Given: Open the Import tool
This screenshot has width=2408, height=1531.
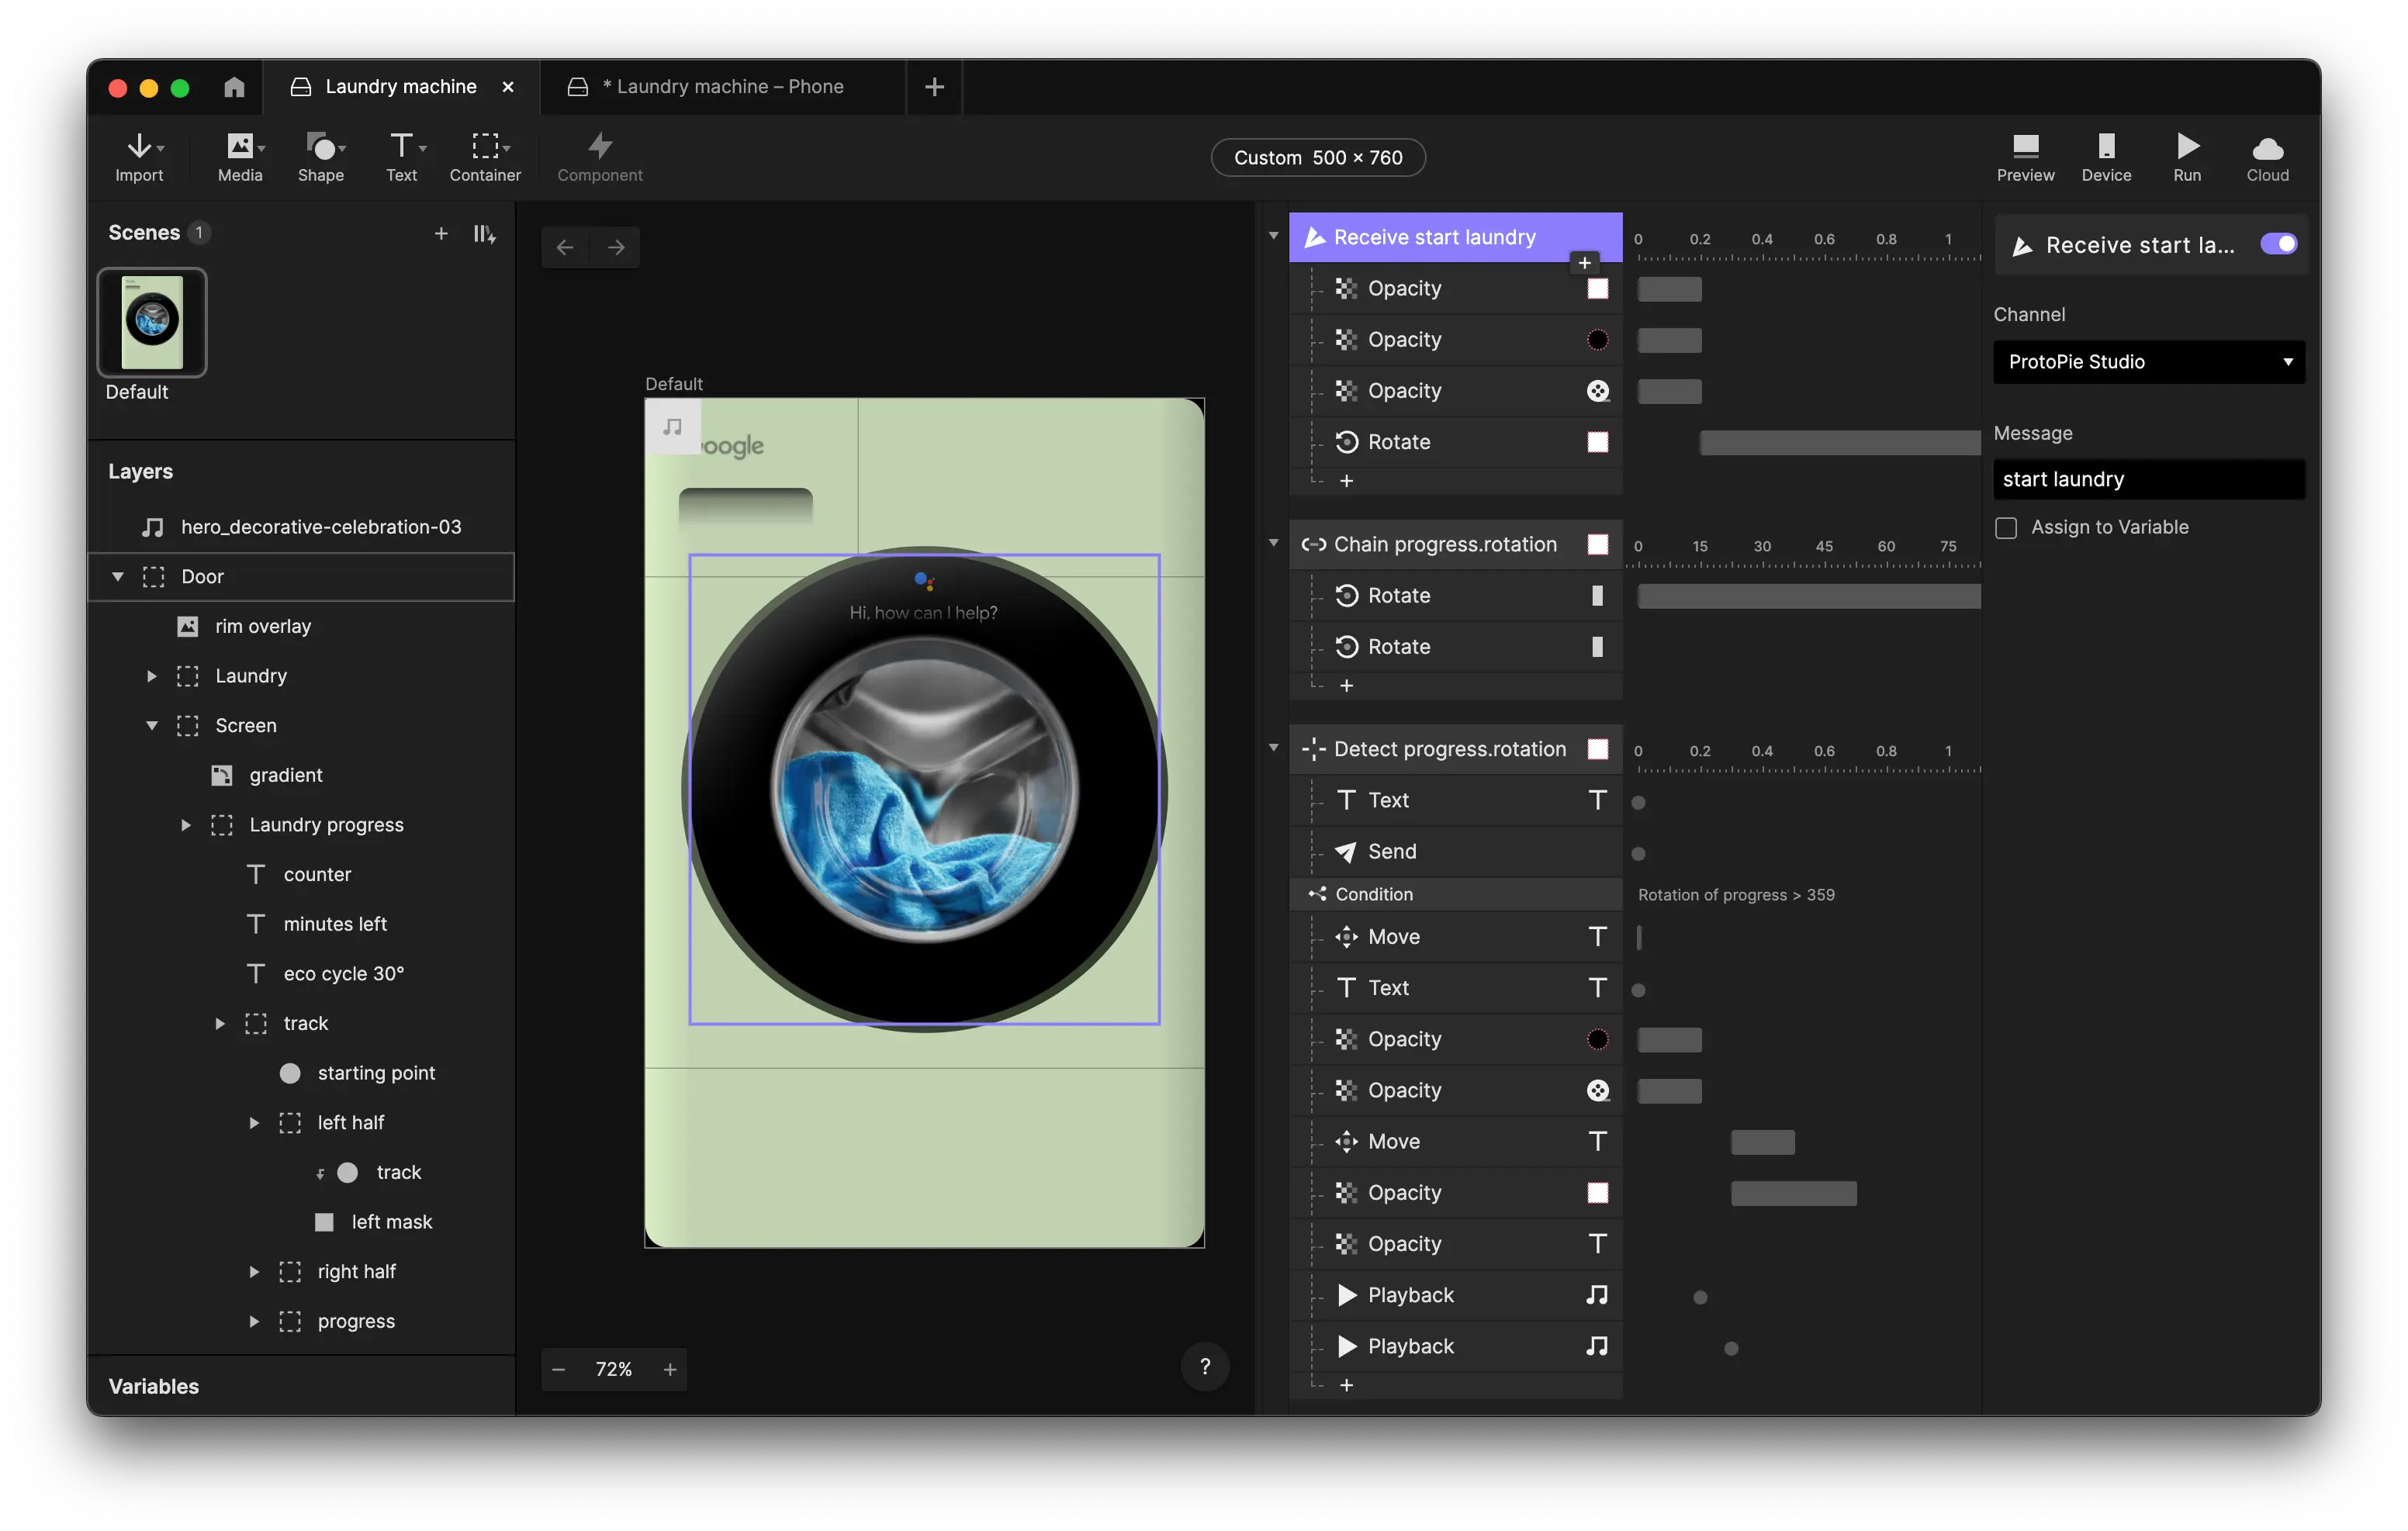Looking at the screenshot, I should pyautogui.click(x=139, y=157).
